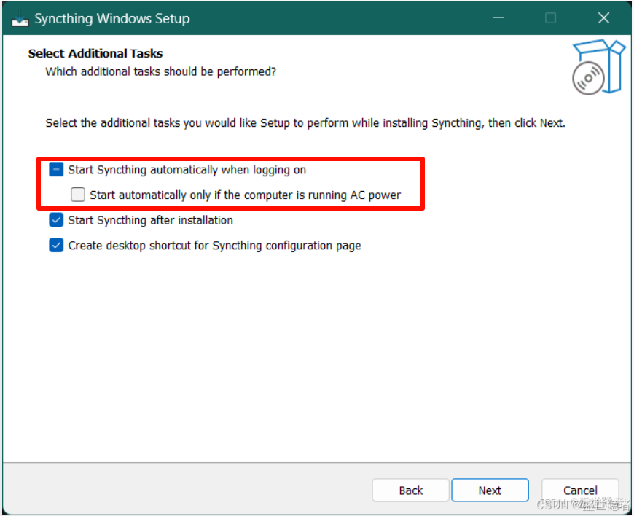
Task: Click the Next button
Action: tap(490, 490)
